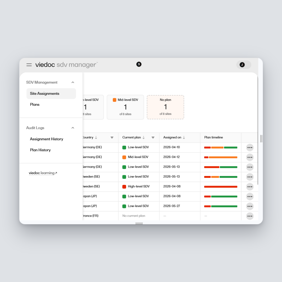This screenshot has height=282, width=282.
Task: Click the red High-level SDV swatch
Action: (x=124, y=187)
